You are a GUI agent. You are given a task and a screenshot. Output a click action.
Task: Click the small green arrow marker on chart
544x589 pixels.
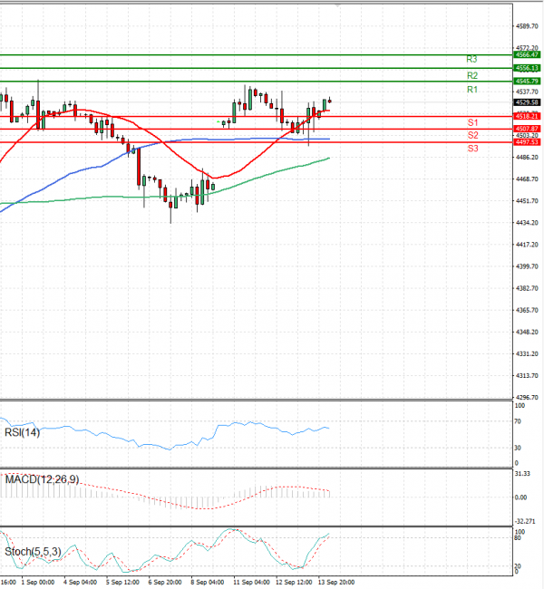[218, 121]
